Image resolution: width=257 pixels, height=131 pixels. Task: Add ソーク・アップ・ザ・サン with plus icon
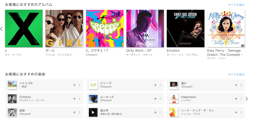click(236, 112)
